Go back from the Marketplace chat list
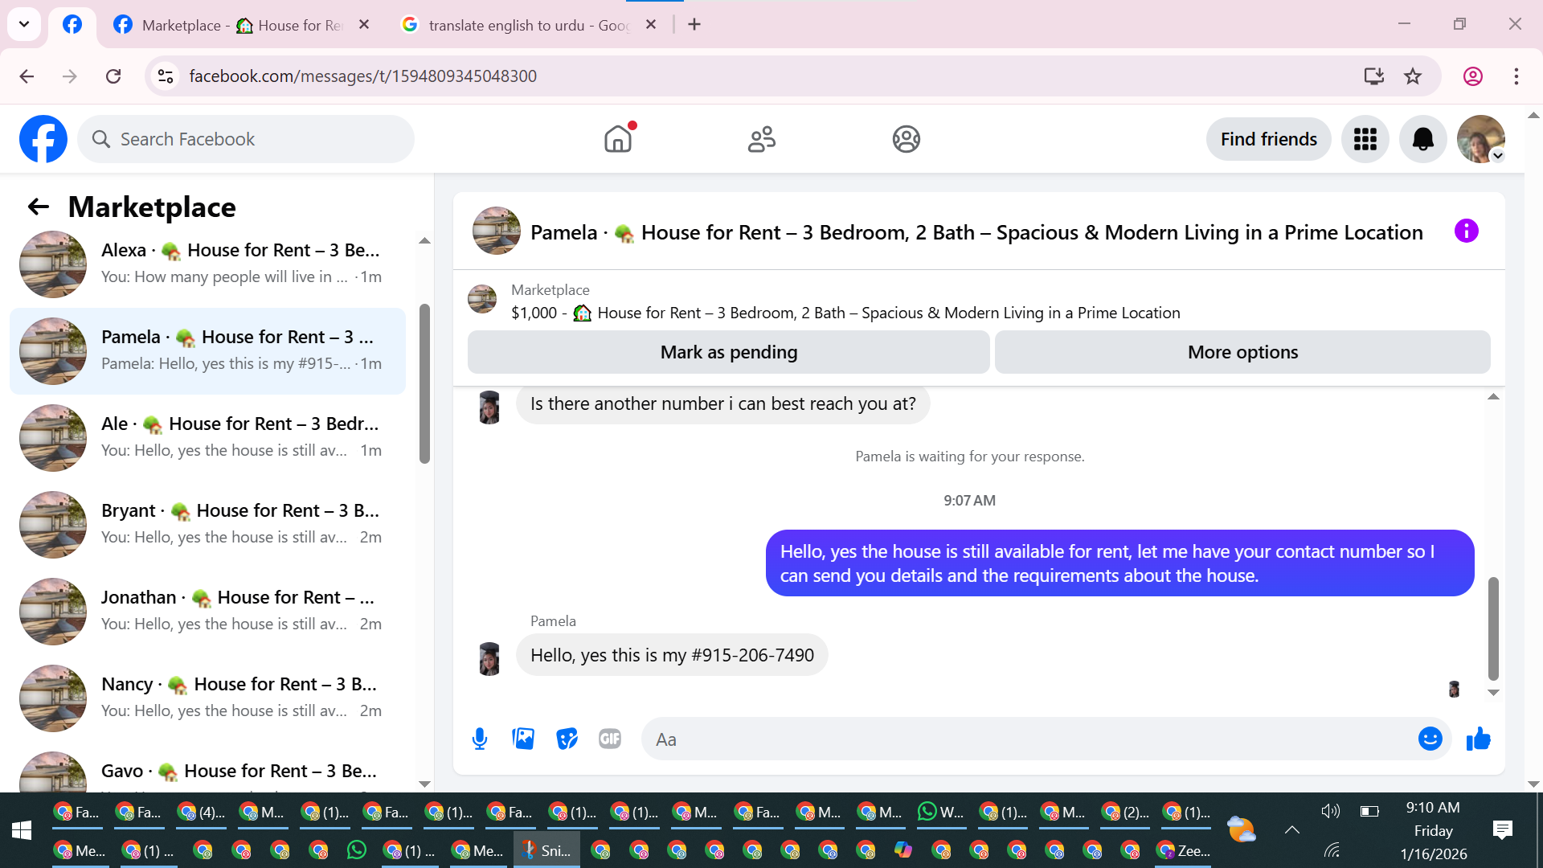1543x868 pixels. (38, 207)
